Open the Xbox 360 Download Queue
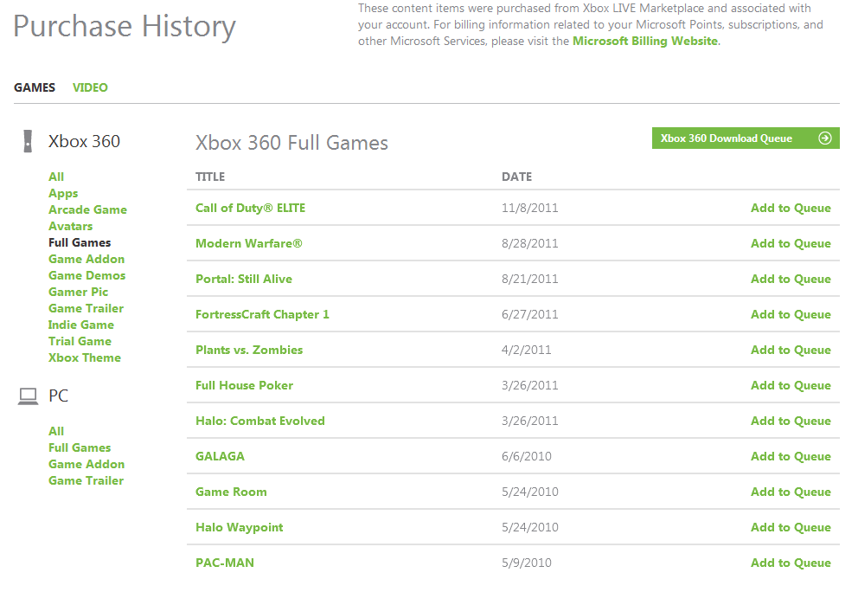The image size is (858, 592). 727,138
